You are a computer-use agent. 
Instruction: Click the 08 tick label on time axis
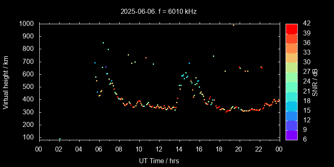(119, 149)
